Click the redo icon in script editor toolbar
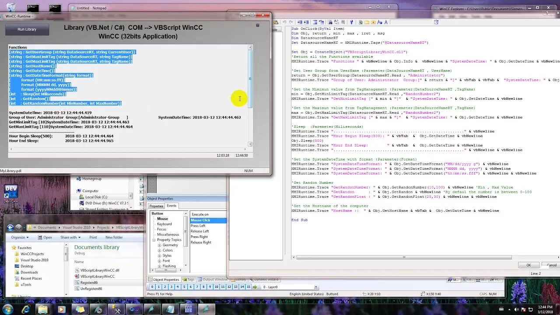The image size is (560, 315). pyautogui.click(x=291, y=22)
